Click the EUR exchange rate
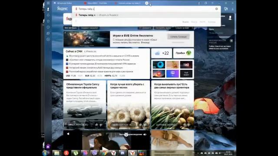 (90, 76)
